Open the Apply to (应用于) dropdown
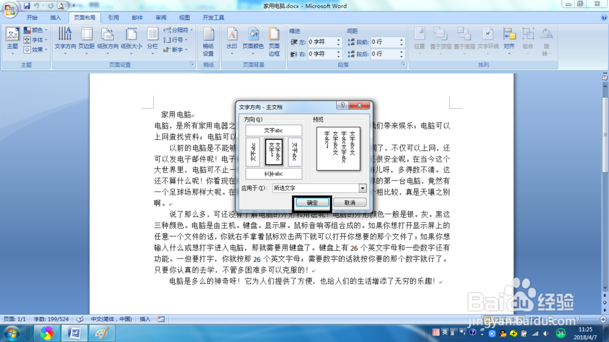 [x=362, y=188]
